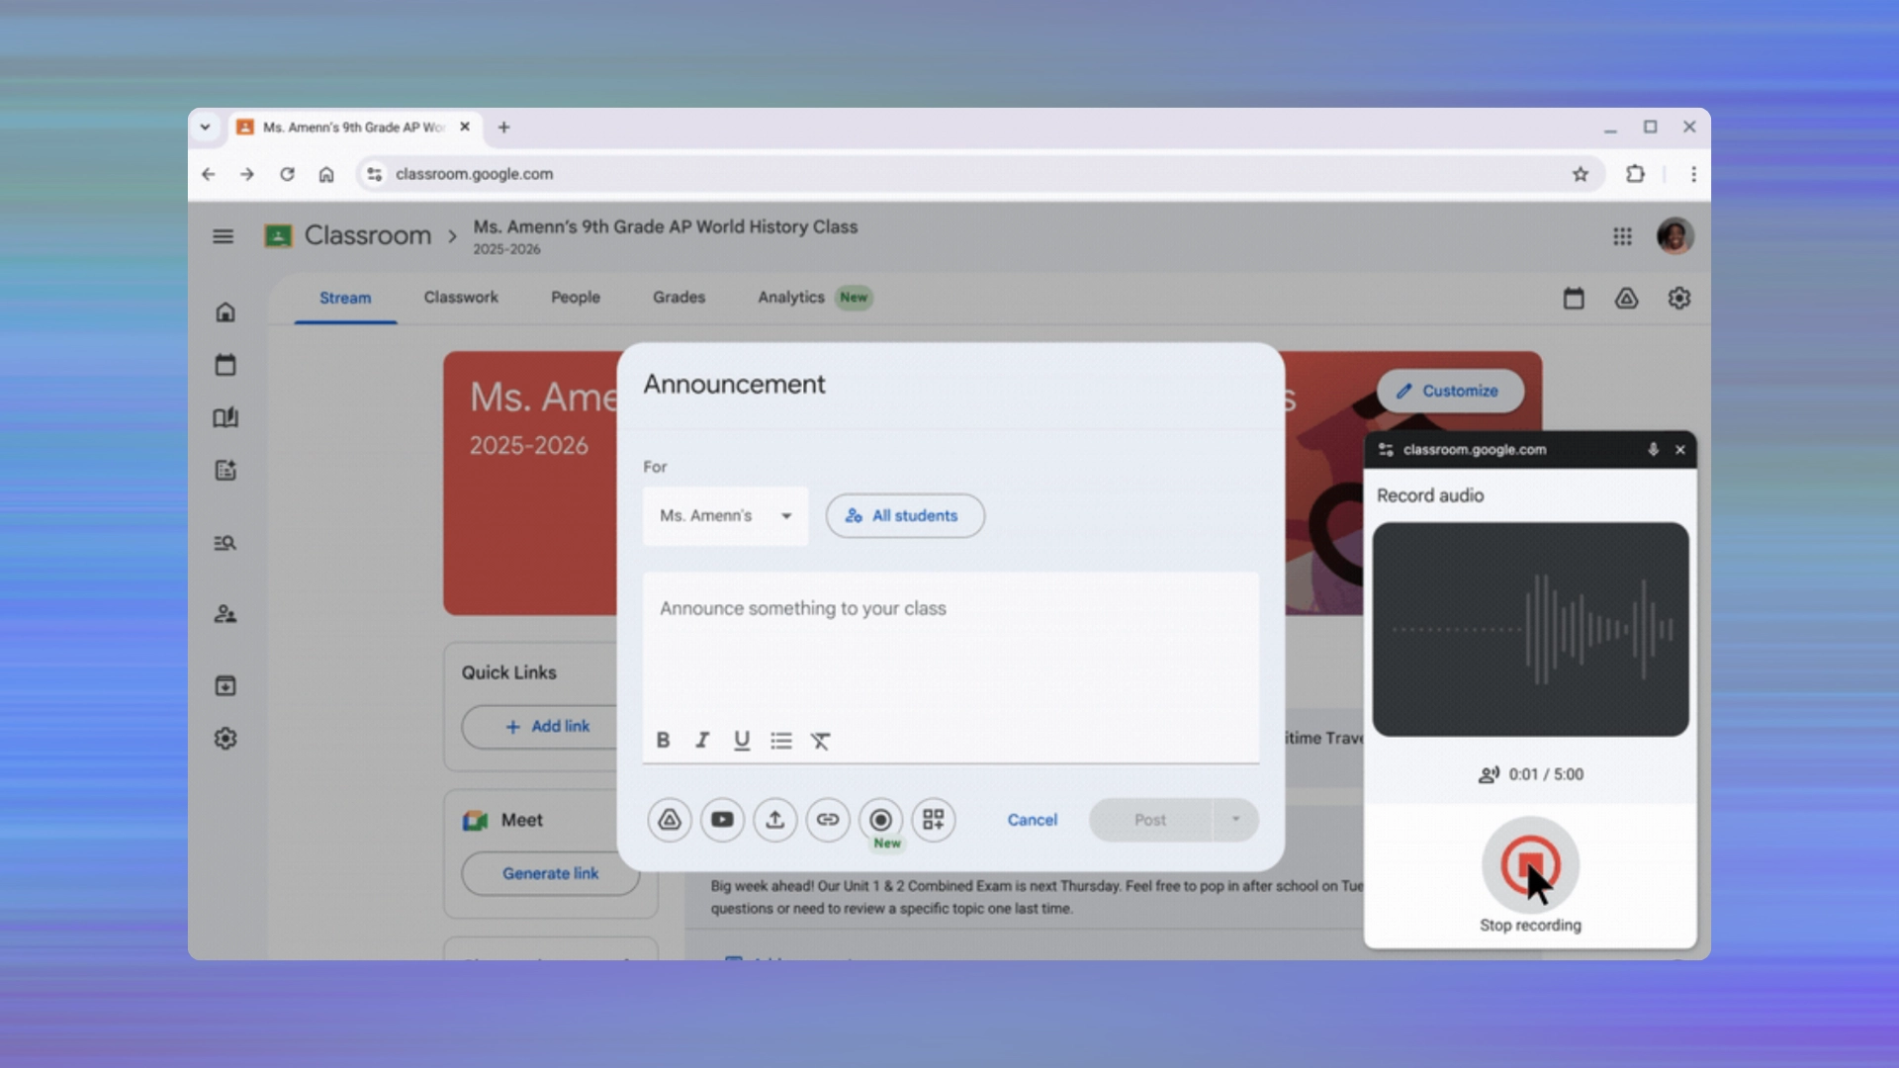The image size is (1899, 1068).
Task: Toggle bold text formatting
Action: [x=663, y=740]
